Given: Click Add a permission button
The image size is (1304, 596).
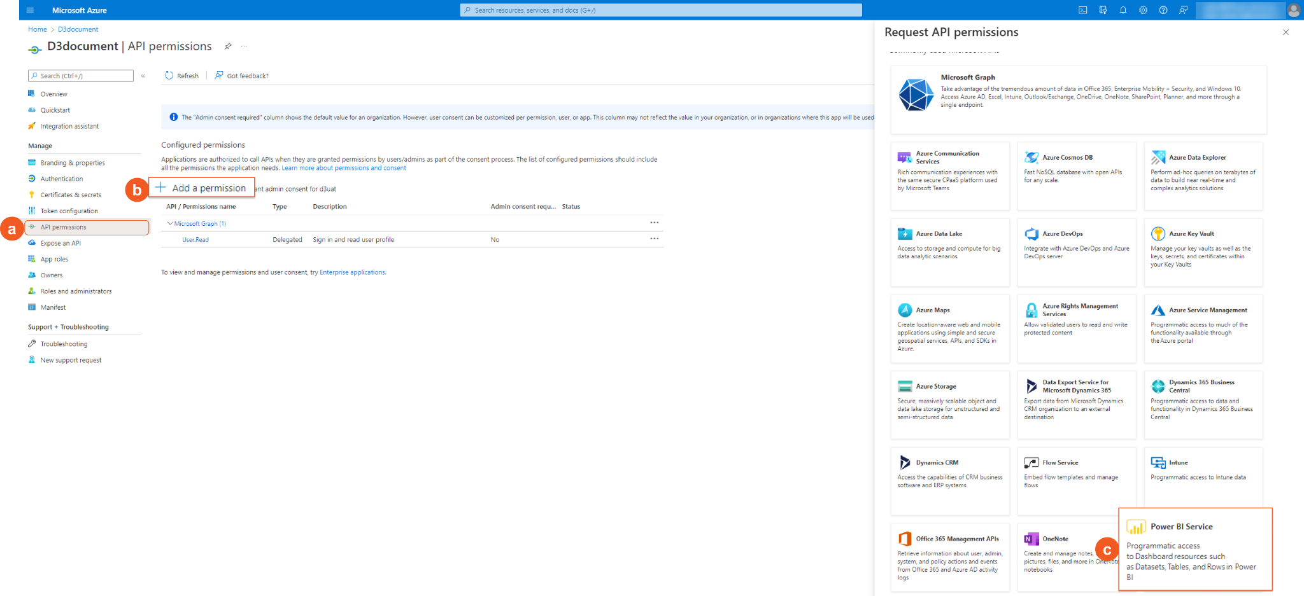Looking at the screenshot, I should click(x=202, y=188).
